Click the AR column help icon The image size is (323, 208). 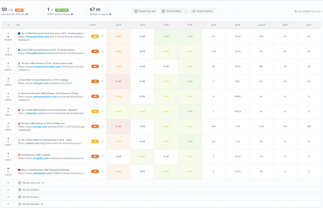coord(239,25)
